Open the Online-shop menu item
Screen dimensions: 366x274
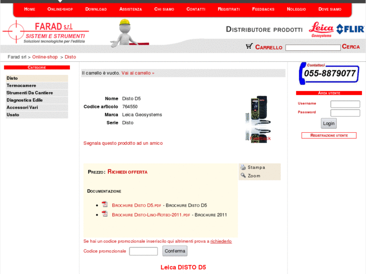pos(60,9)
